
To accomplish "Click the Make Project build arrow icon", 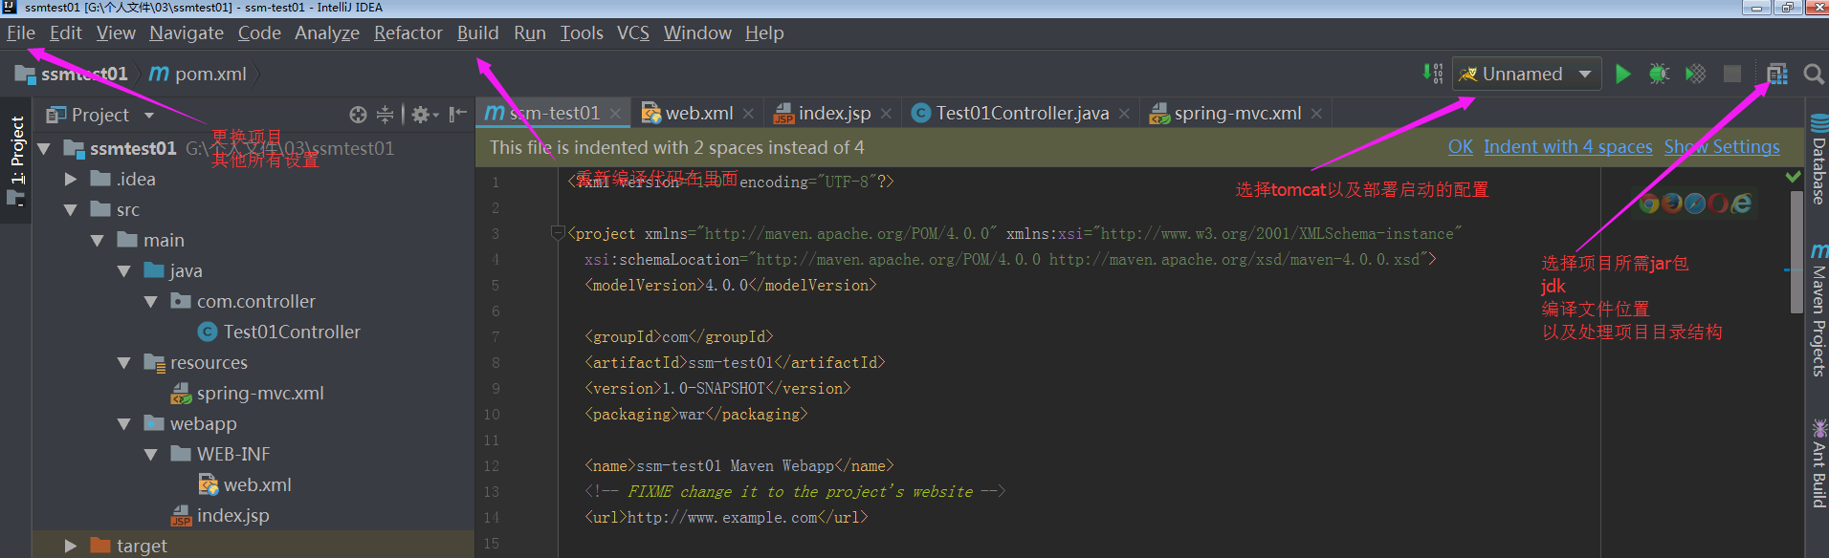I will tap(1432, 73).
